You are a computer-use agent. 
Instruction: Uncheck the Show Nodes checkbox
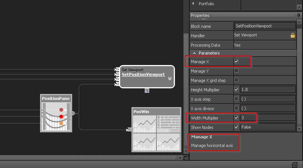(237, 127)
